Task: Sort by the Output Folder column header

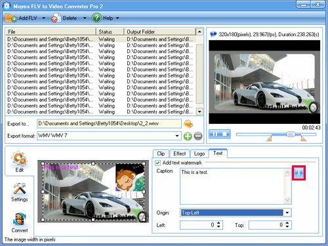Action: click(160, 31)
